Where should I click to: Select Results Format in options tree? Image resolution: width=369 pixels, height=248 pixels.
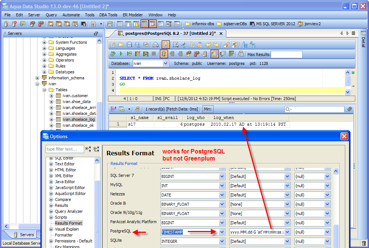tap(68, 223)
